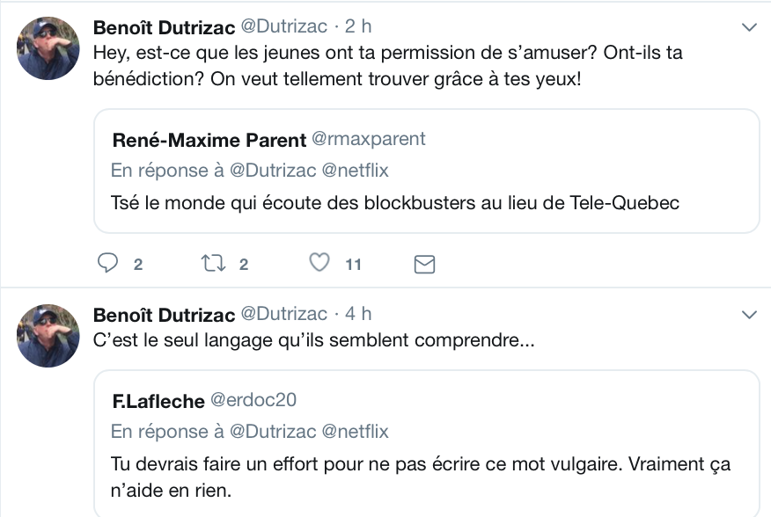Screen dimensions: 771x517
Task: Open the @erdoc20 handle
Action: [x=253, y=400]
